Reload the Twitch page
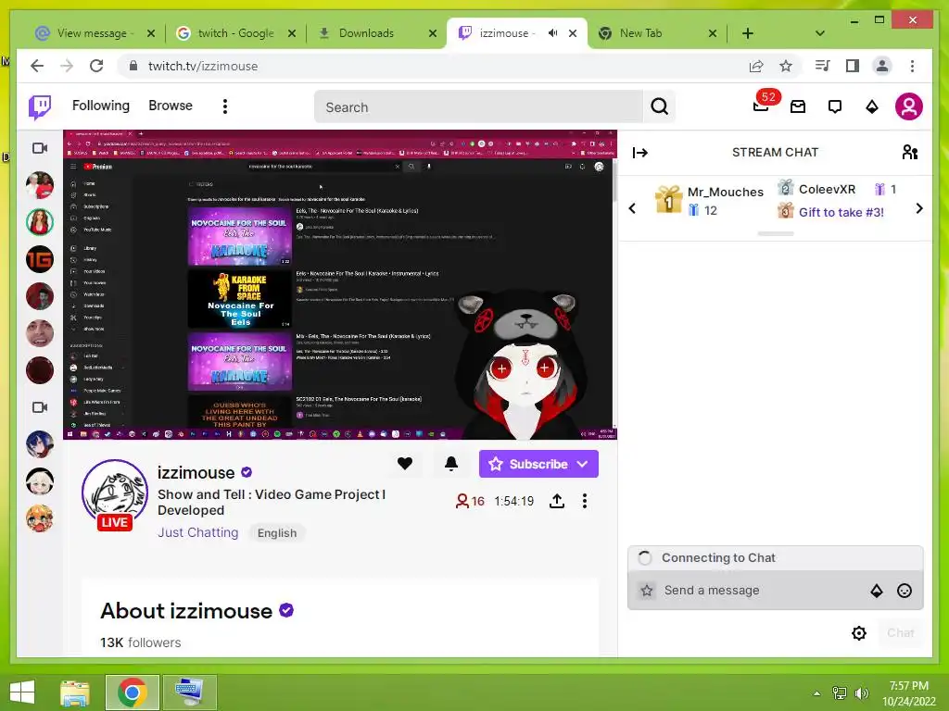Image resolution: width=949 pixels, height=711 pixels. (96, 66)
